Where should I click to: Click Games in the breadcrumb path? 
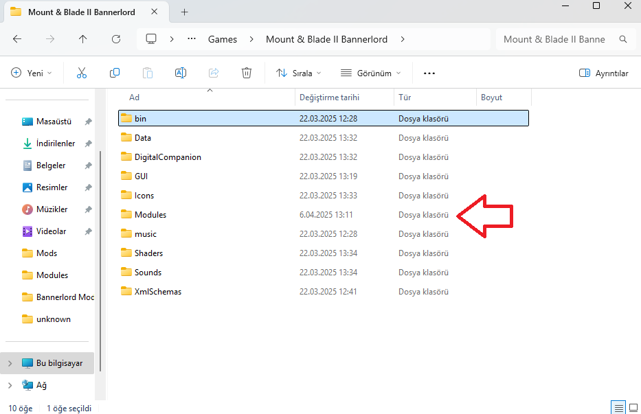point(223,39)
